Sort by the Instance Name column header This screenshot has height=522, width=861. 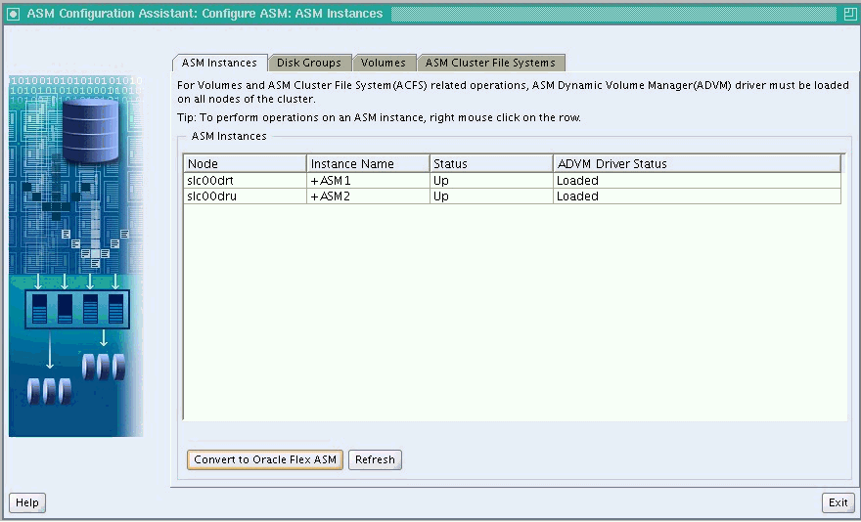coord(368,163)
